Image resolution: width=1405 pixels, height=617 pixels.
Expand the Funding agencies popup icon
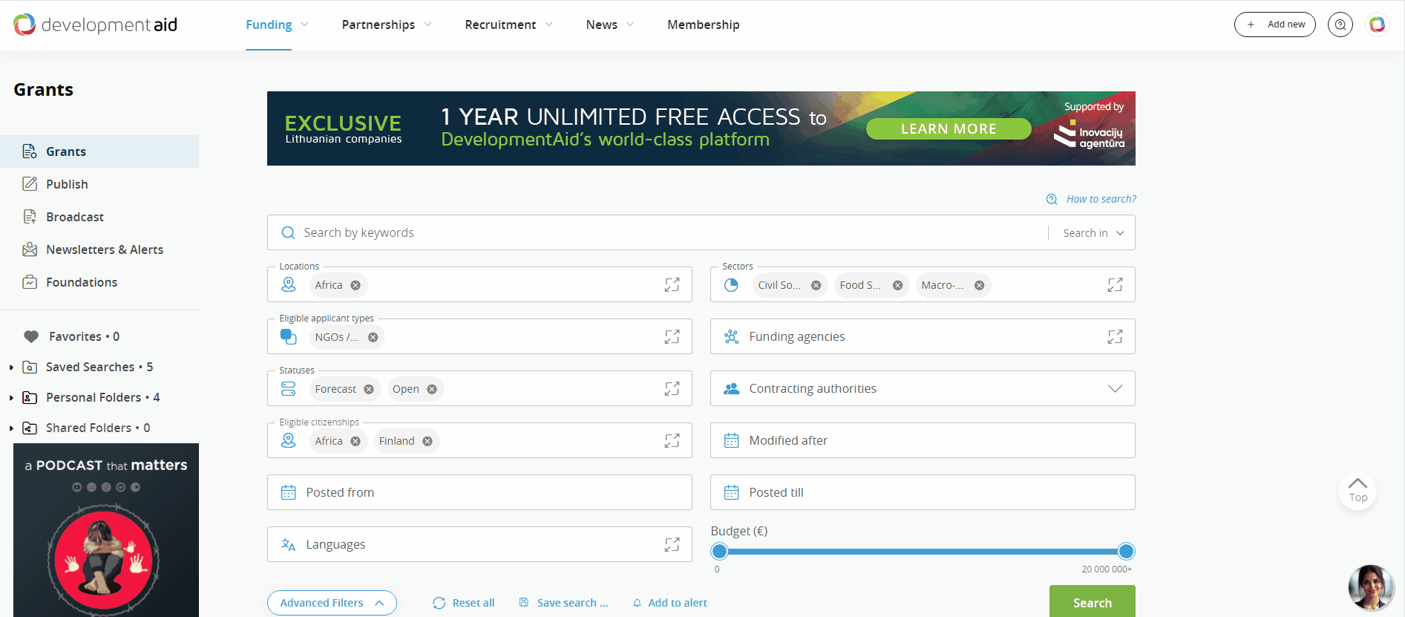coord(1115,337)
